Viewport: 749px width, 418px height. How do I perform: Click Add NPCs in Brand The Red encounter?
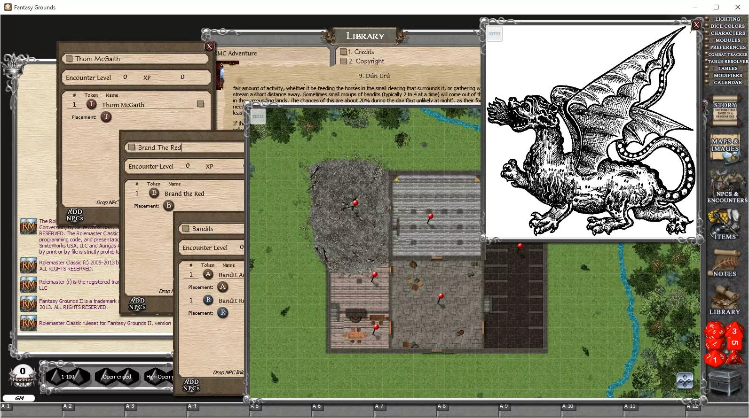137,303
